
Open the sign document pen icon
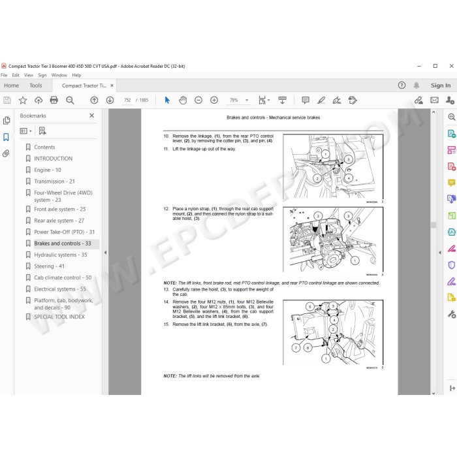[x=337, y=101]
